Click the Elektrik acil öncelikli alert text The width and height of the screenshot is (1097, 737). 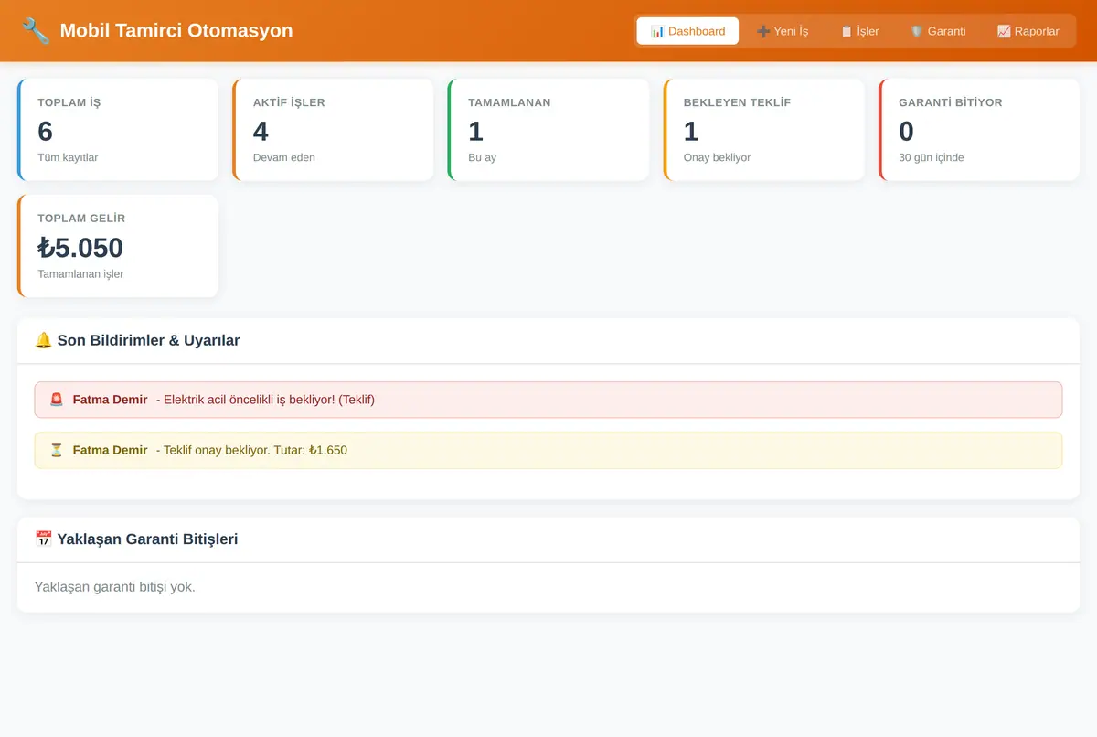tap(265, 400)
